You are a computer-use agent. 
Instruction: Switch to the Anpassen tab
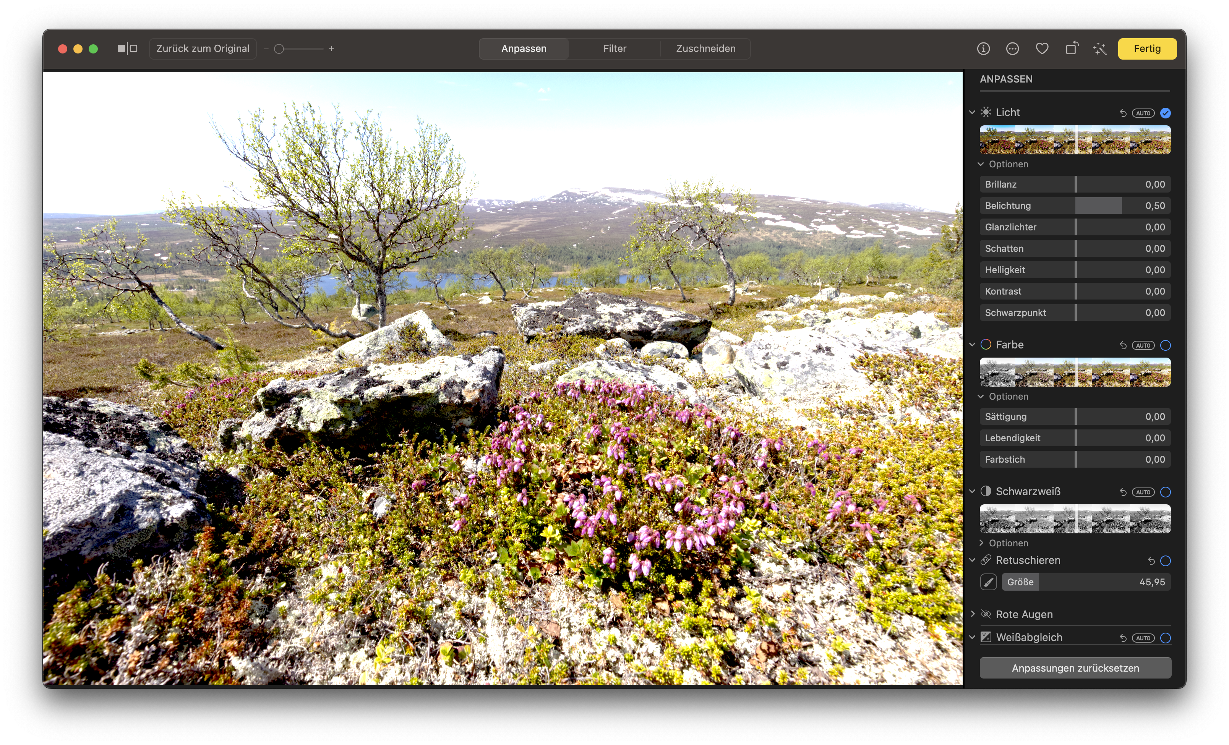pos(524,49)
